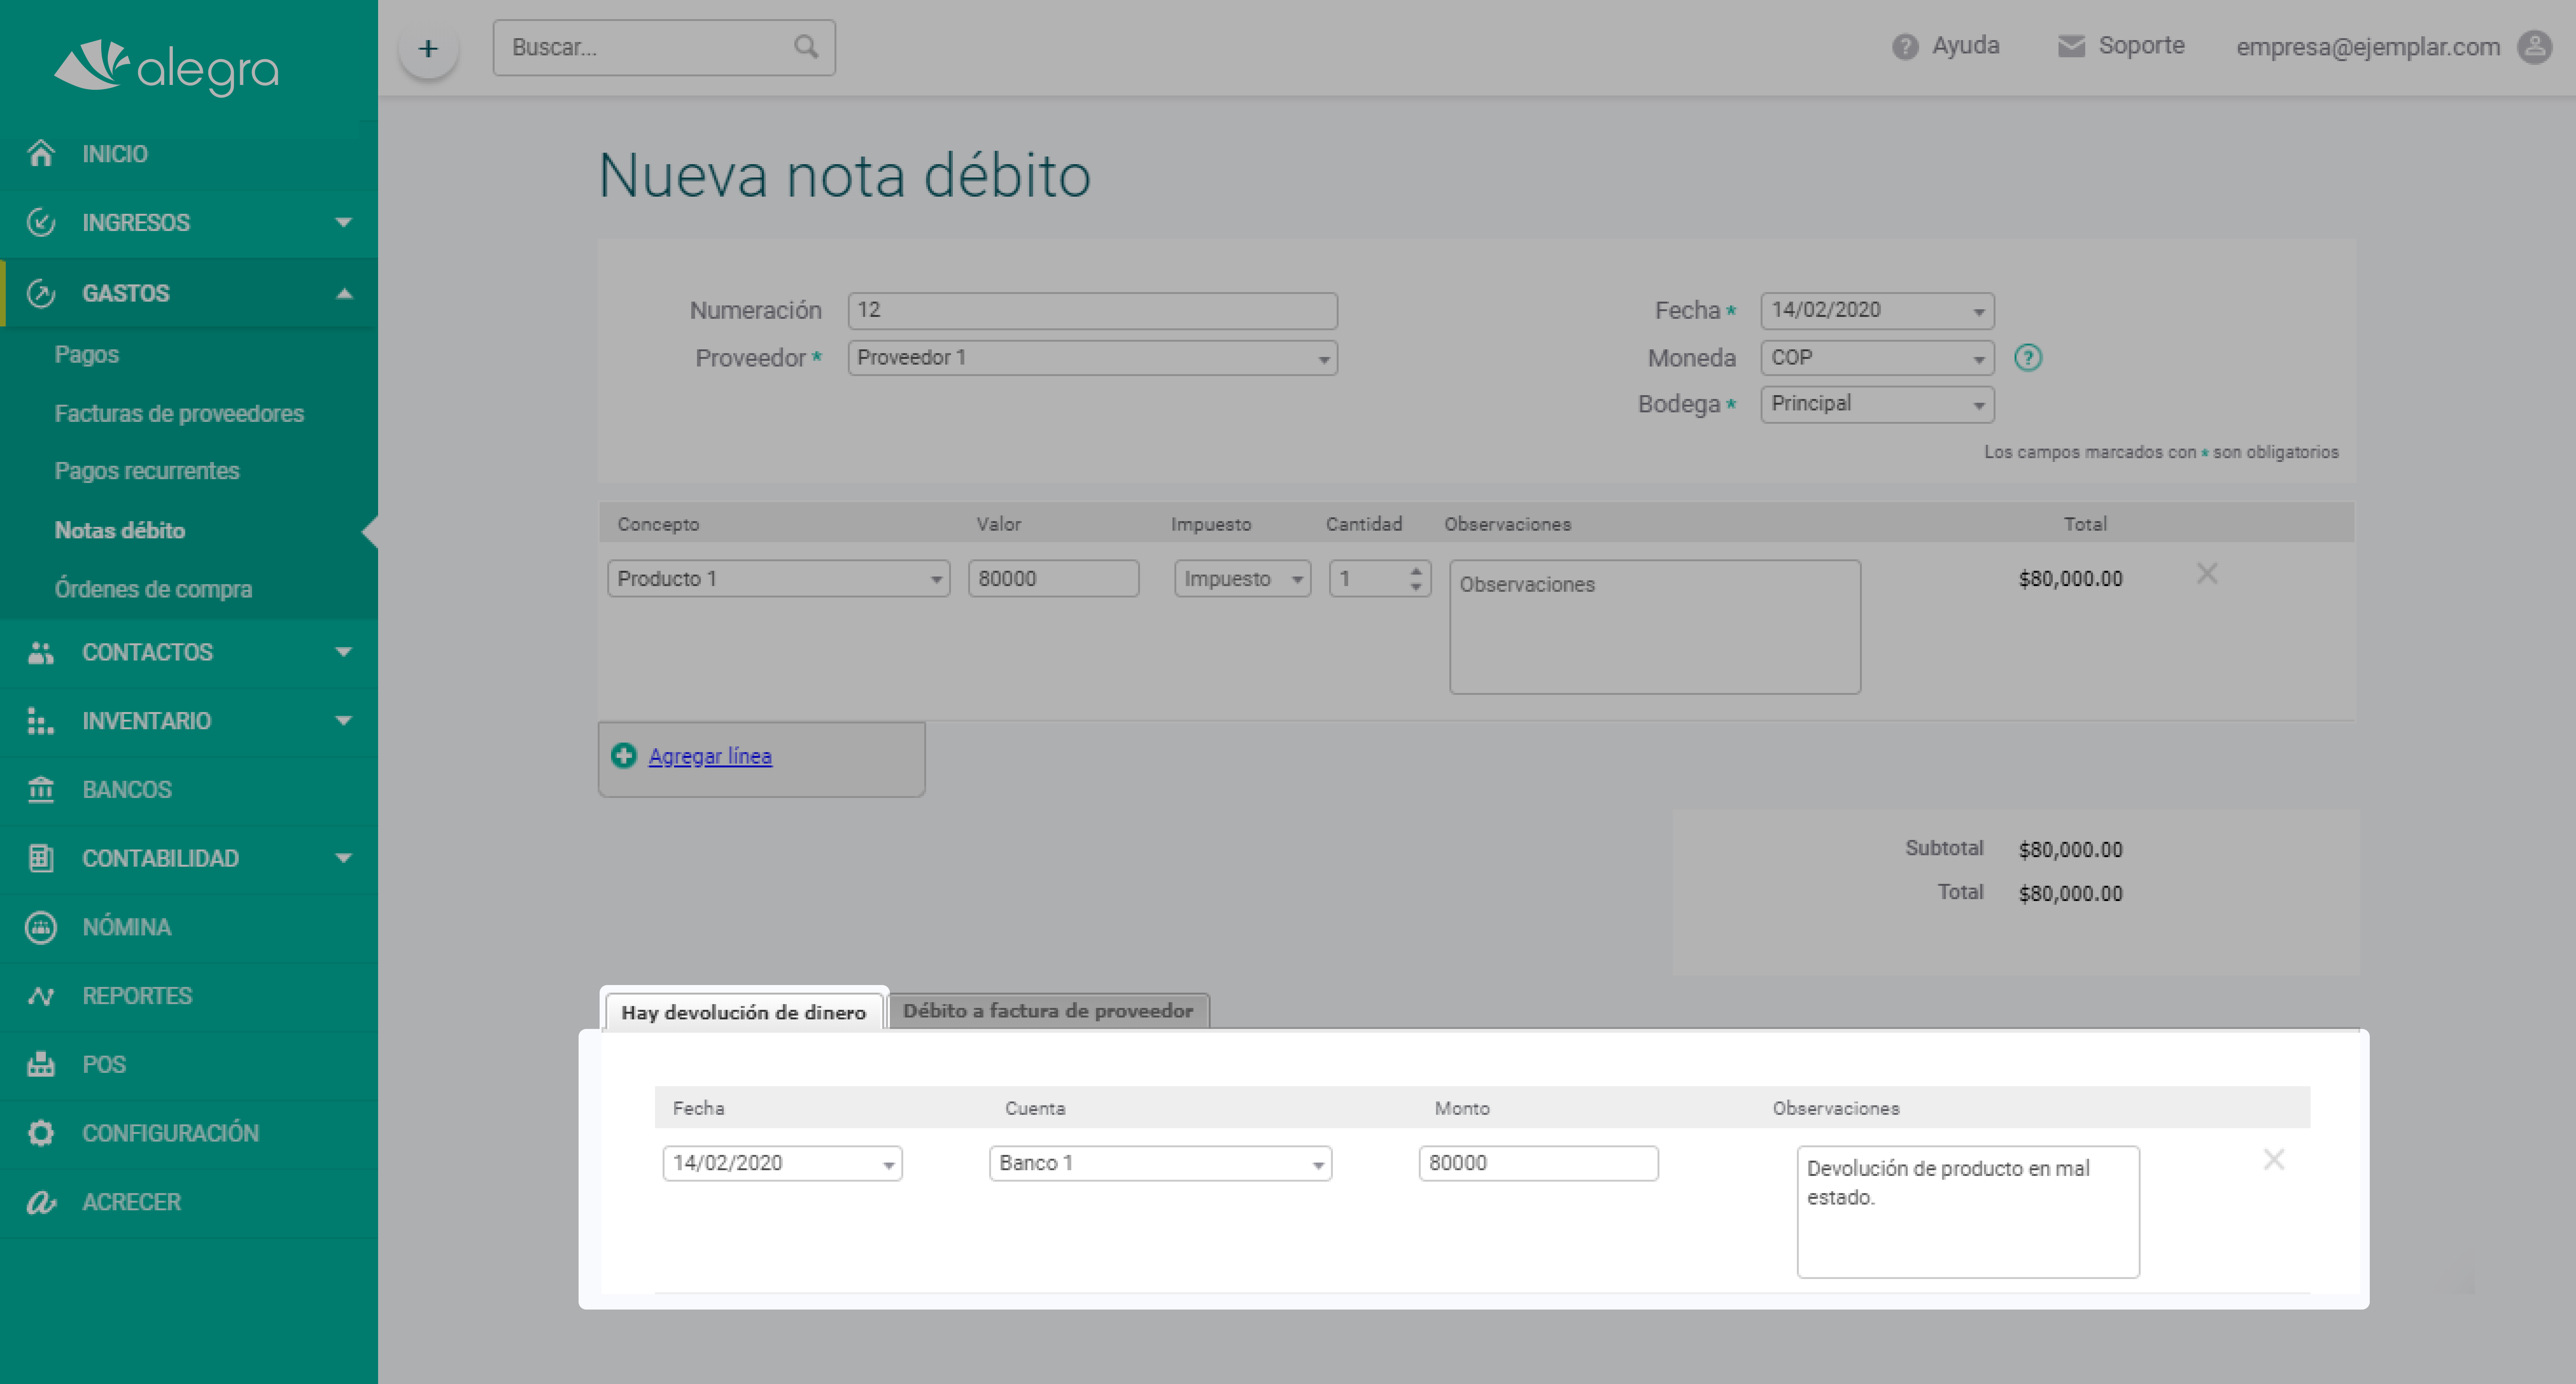Screen dimensions: 2576x1384
Task: Click the Gastos sidebar icon
Action: coord(41,293)
